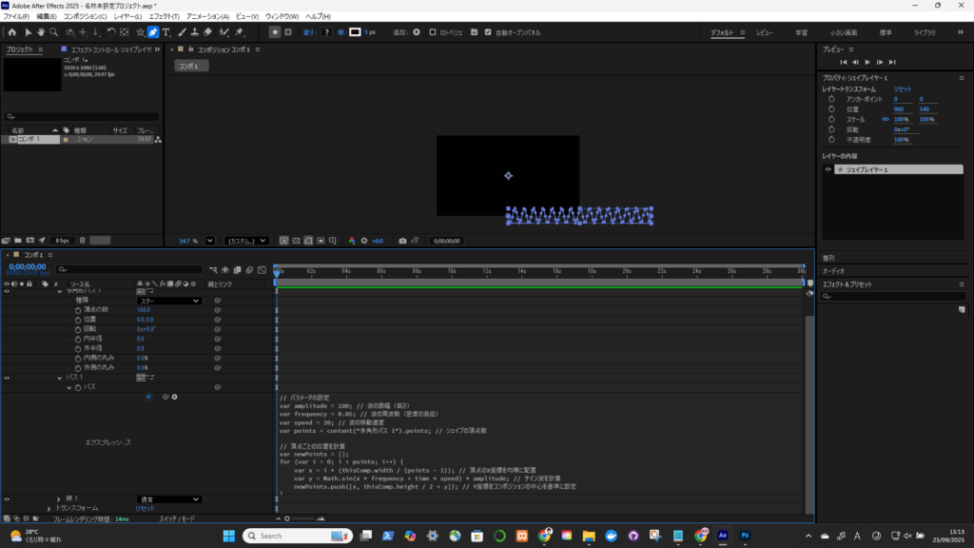The width and height of the screenshot is (974, 548).
Task: Toggle visibility eye for パス 1
Action: [7, 378]
